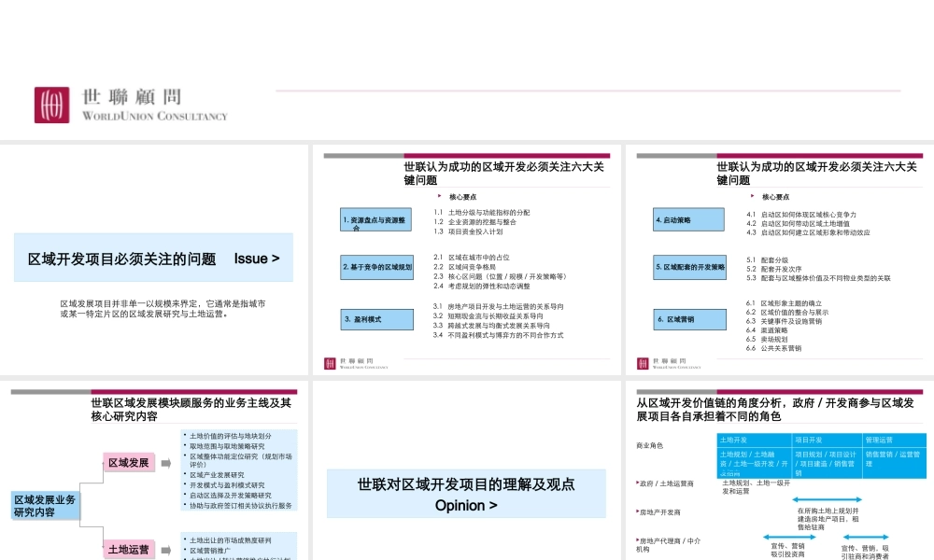Click the '6. 区域营销' box
Viewport: 934px width, 560px height.
689,319
